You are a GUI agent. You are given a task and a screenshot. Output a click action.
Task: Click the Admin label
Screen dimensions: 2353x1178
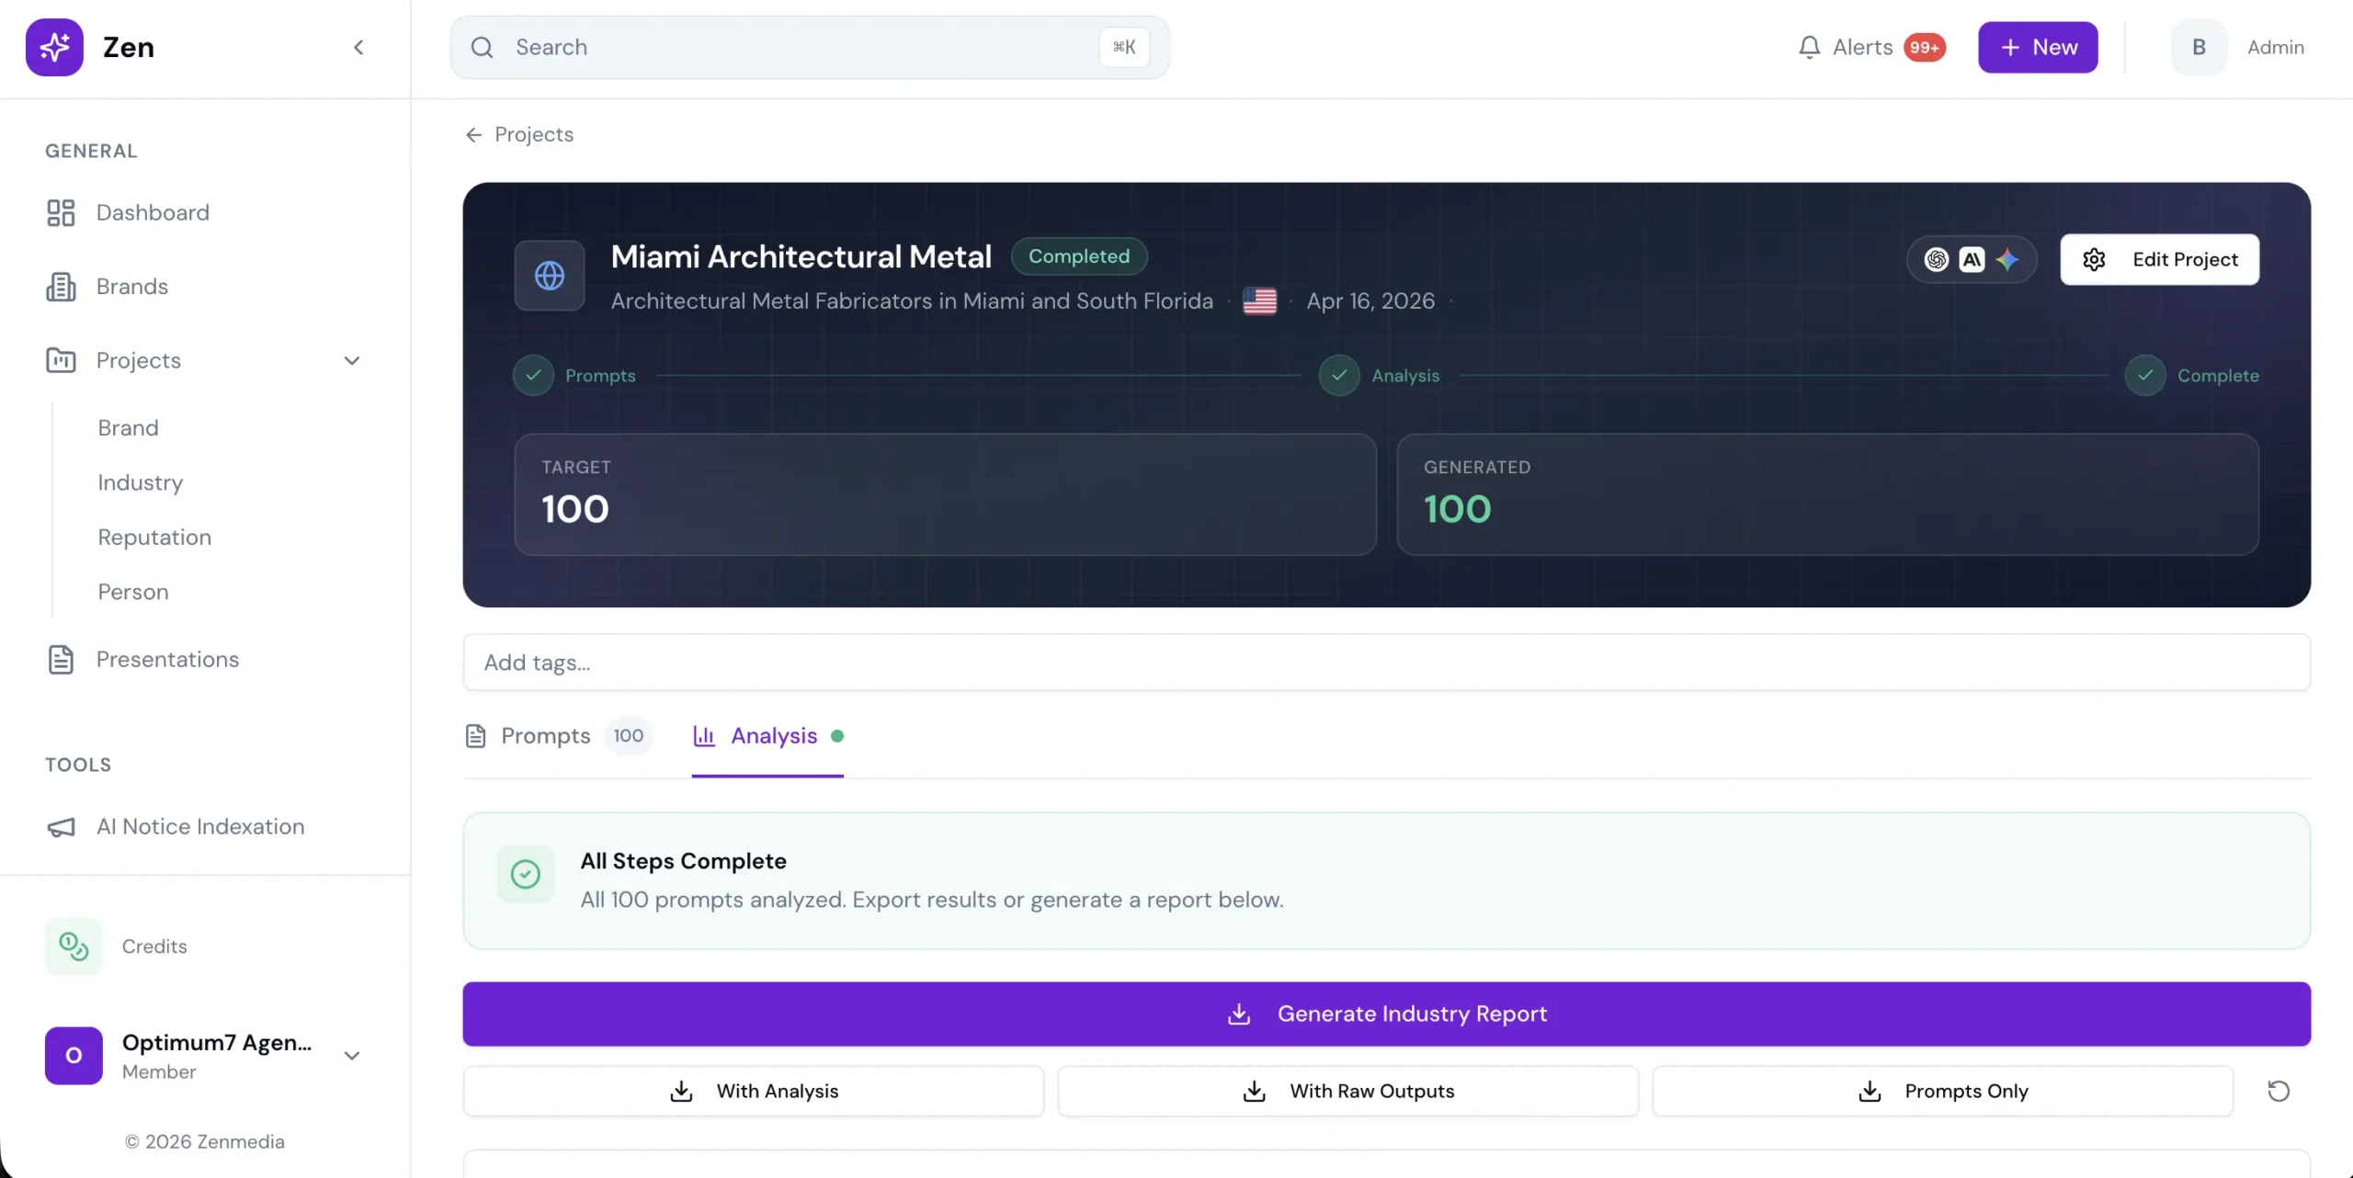[x=2275, y=47]
